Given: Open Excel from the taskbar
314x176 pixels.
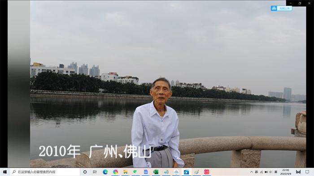Looking at the screenshot, I should coord(156,172).
